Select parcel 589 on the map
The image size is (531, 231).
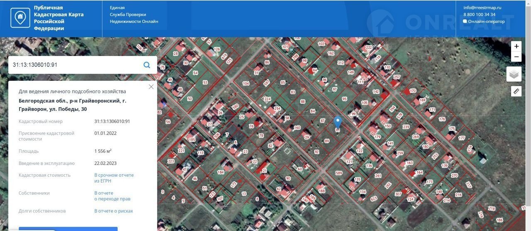[x=339, y=173]
